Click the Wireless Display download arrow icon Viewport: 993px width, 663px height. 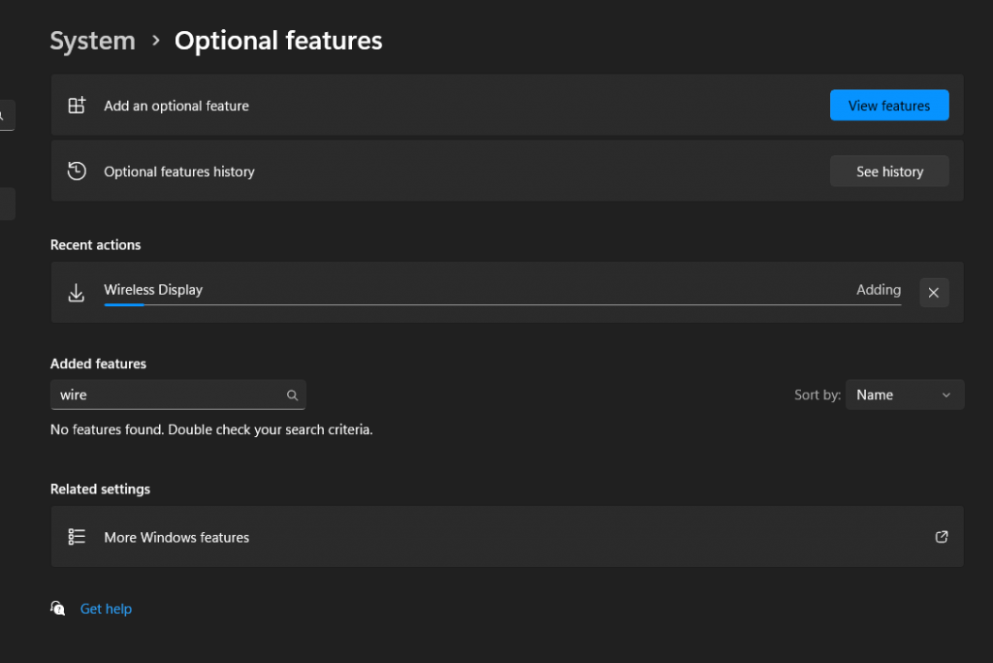click(x=77, y=292)
